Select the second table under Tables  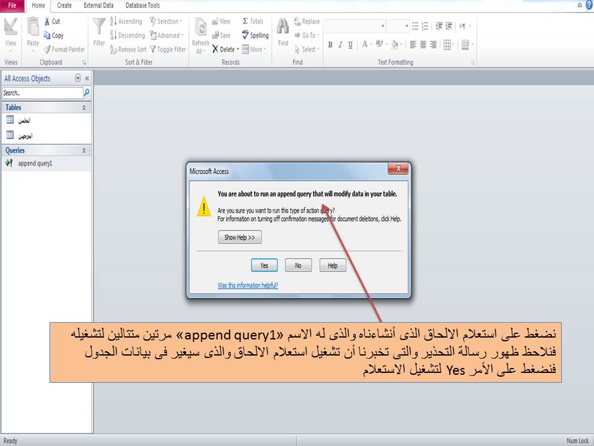point(46,136)
